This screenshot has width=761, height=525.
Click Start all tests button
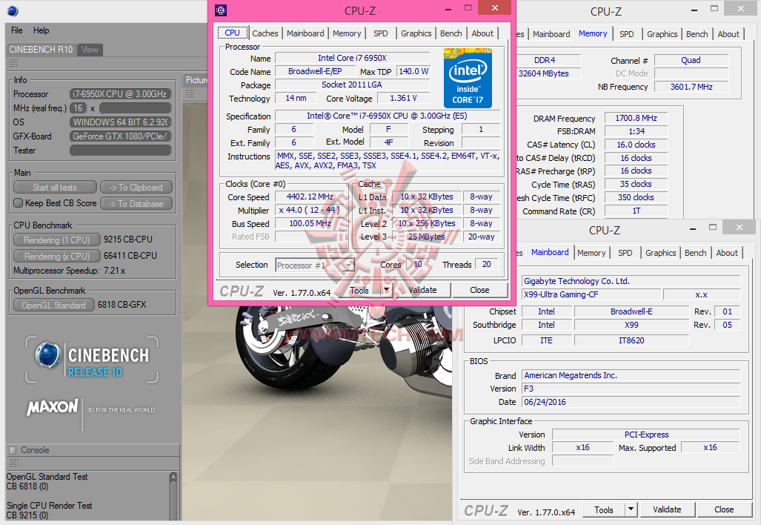click(x=55, y=188)
